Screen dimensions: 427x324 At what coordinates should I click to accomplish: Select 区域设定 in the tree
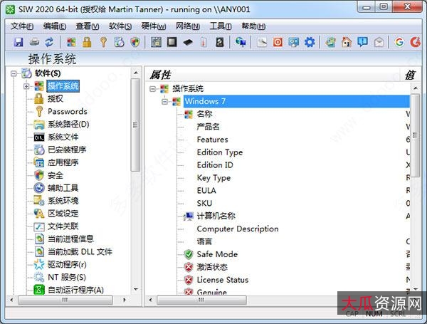click(63, 214)
